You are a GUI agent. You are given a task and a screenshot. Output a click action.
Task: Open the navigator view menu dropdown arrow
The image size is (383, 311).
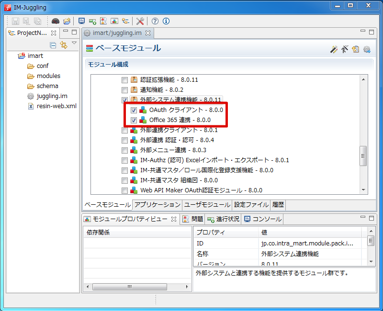(74, 43)
